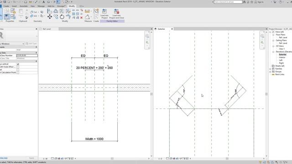
Task: Select Revit Links in Project Browser
Action: 280,74
